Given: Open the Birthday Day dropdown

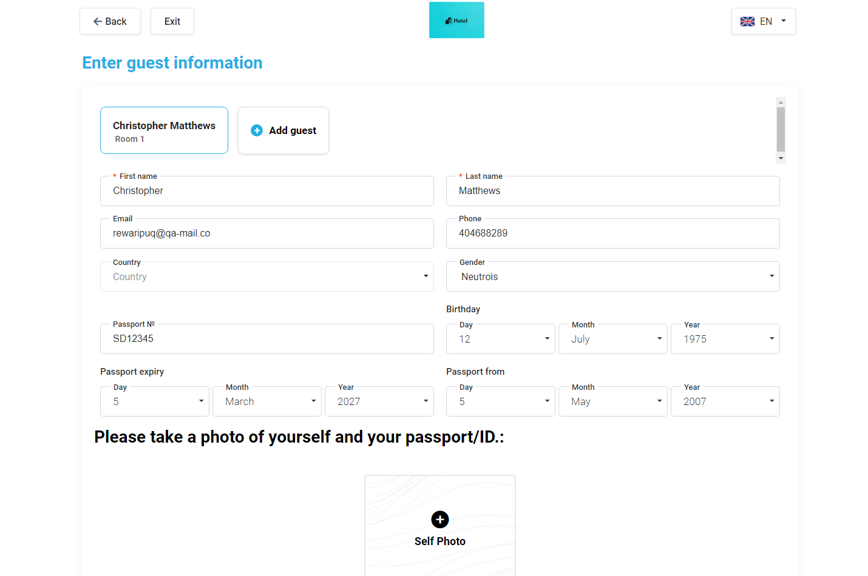Looking at the screenshot, I should tap(501, 339).
